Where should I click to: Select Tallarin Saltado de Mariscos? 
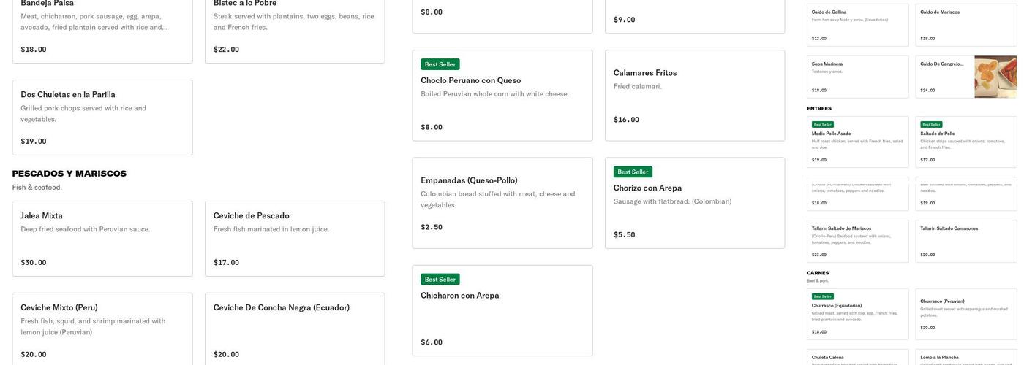(x=858, y=241)
